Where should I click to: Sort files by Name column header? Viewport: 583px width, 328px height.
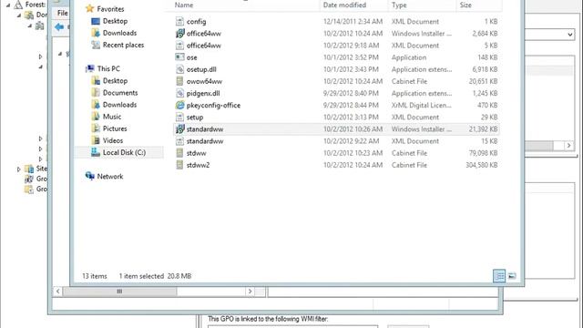[x=184, y=5]
